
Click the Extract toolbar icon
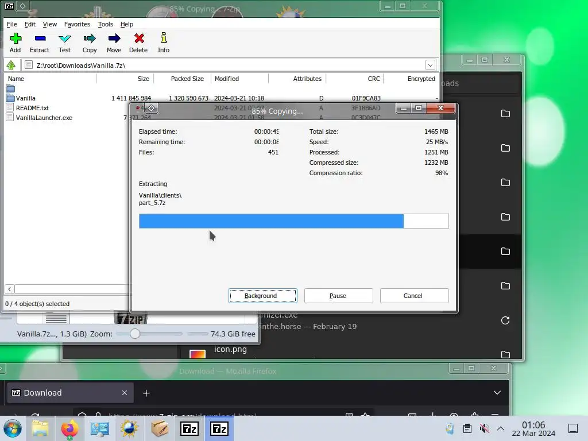(x=40, y=42)
